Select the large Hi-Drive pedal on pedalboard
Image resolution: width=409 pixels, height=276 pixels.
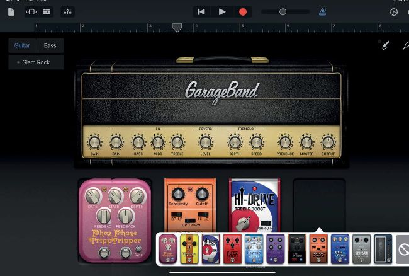tap(255, 205)
